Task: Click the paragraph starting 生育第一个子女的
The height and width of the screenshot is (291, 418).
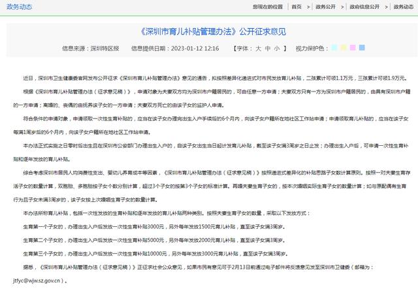Action: [154, 227]
